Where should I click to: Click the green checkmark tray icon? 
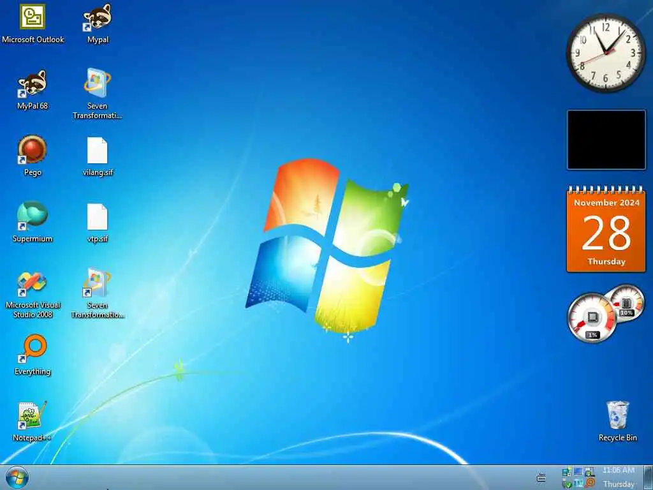pyautogui.click(x=568, y=485)
